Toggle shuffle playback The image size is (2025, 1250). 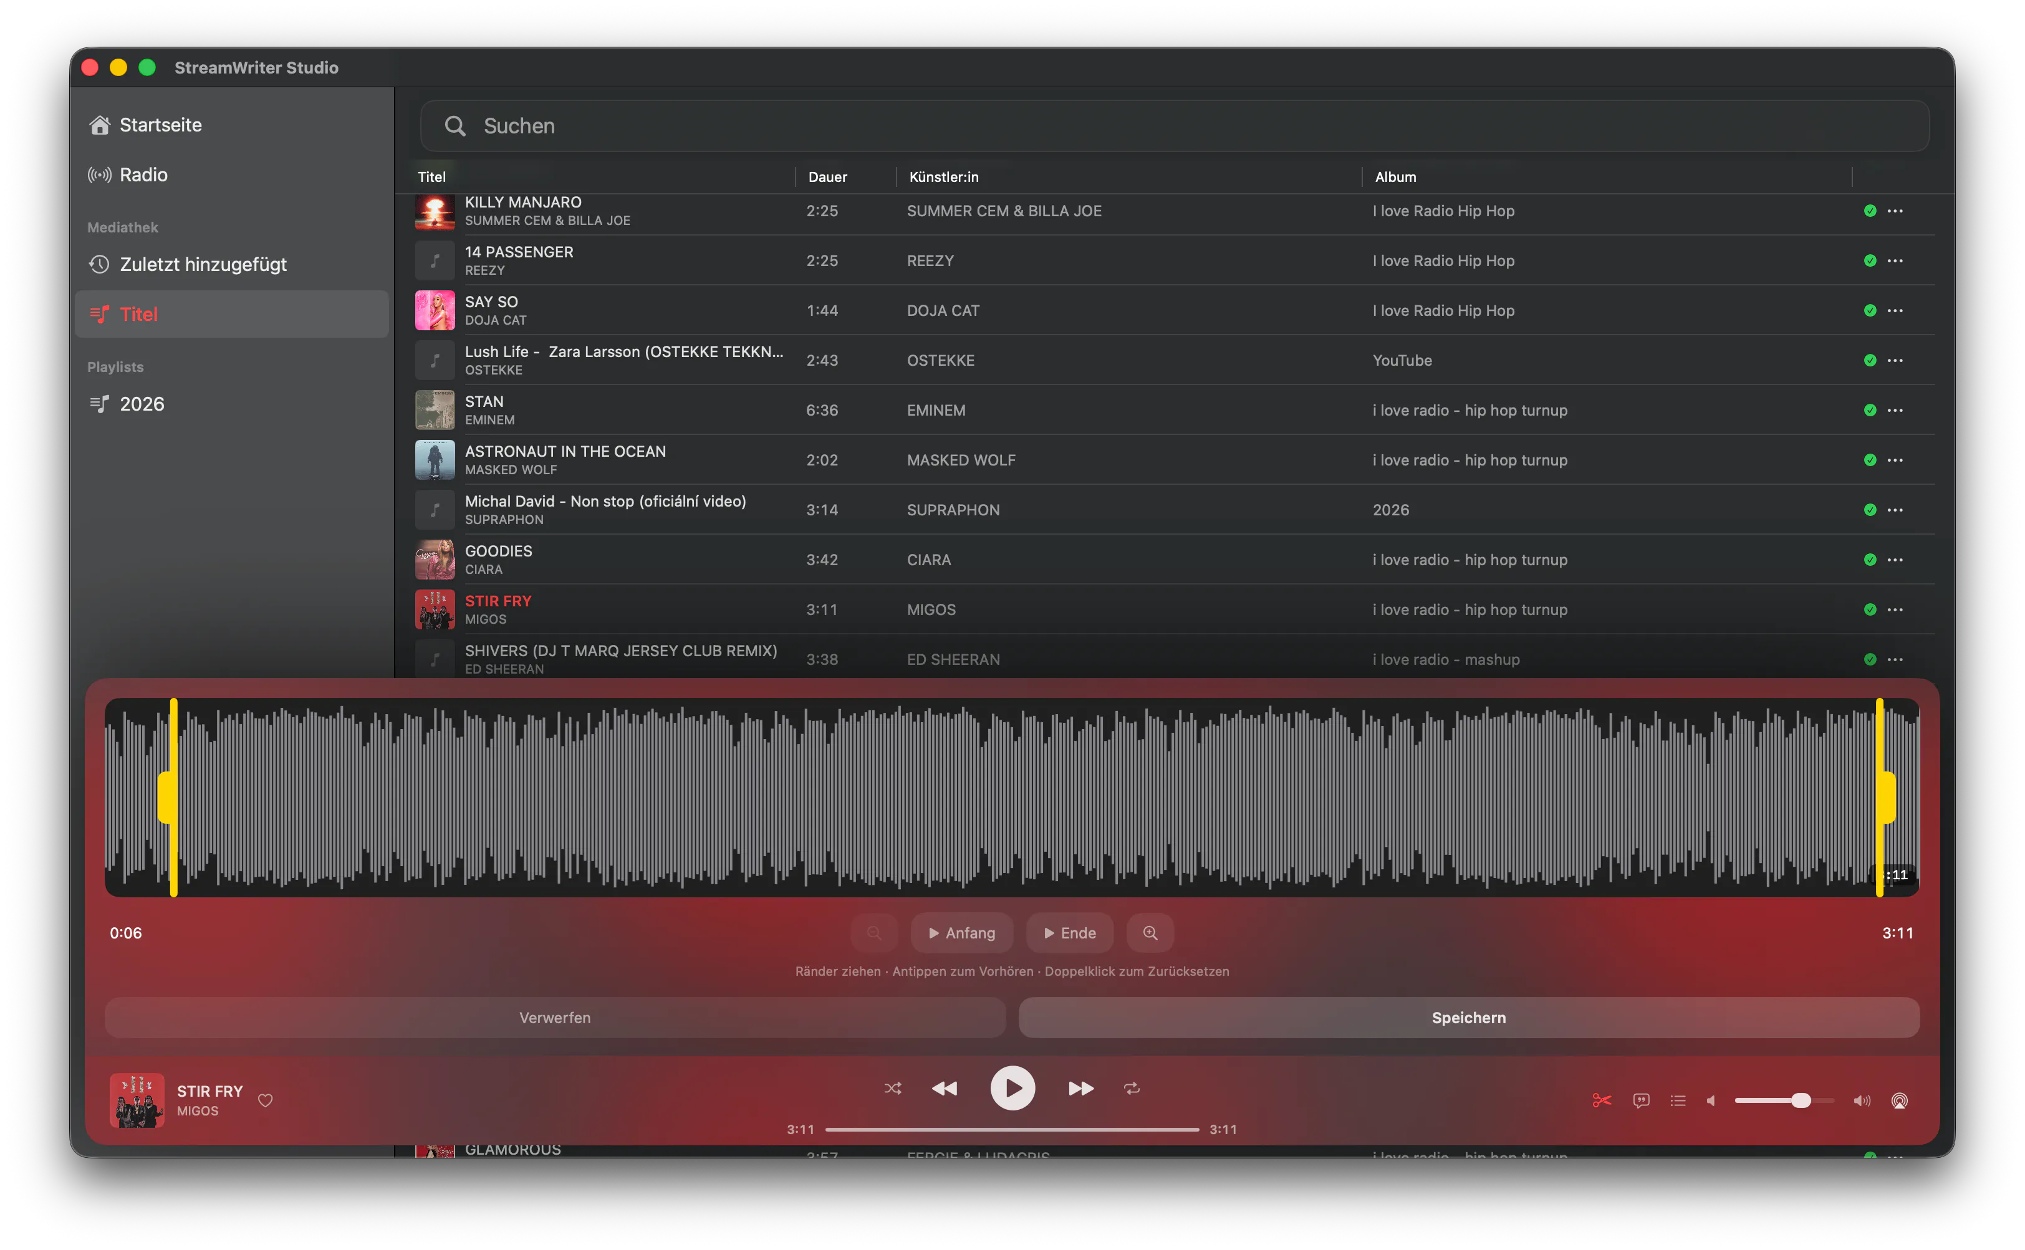click(893, 1089)
